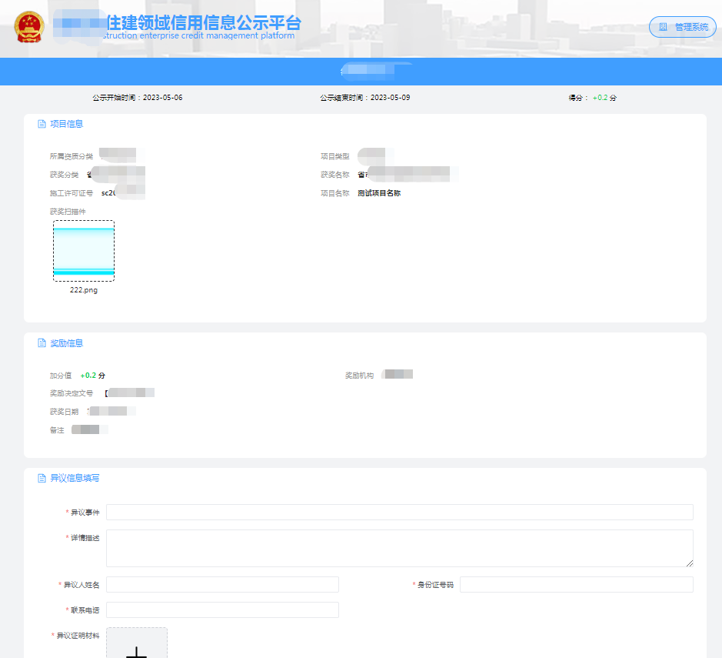Screen dimensions: 722x658
Task: Click the 住建领域信用信息公示平台 title
Action: (204, 22)
